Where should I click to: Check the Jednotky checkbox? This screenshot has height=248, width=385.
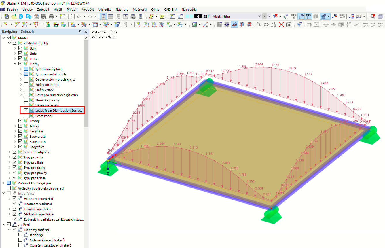(20, 235)
